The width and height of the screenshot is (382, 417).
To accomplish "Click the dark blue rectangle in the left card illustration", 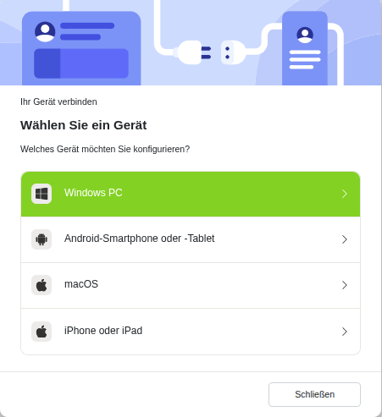I will tap(47, 63).
